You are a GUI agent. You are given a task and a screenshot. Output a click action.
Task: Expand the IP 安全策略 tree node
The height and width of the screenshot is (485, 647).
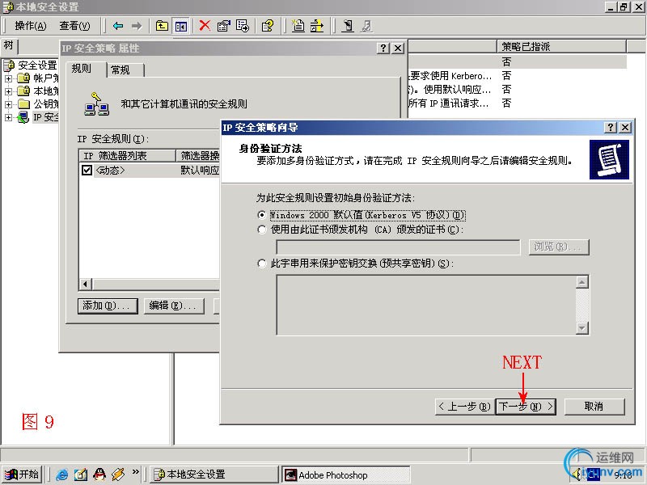point(8,117)
